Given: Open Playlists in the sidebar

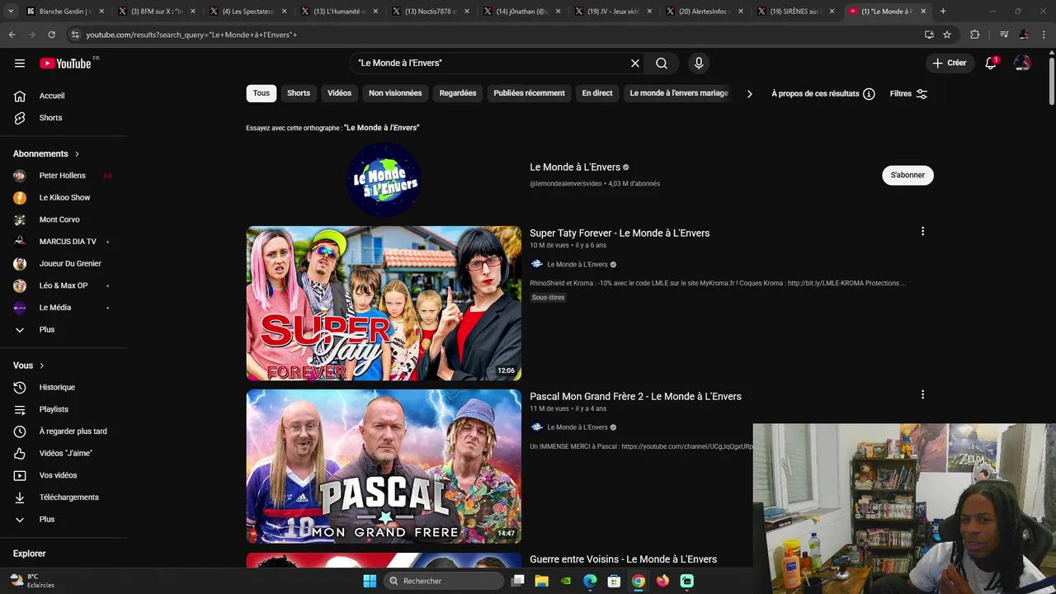Looking at the screenshot, I should point(64,409).
